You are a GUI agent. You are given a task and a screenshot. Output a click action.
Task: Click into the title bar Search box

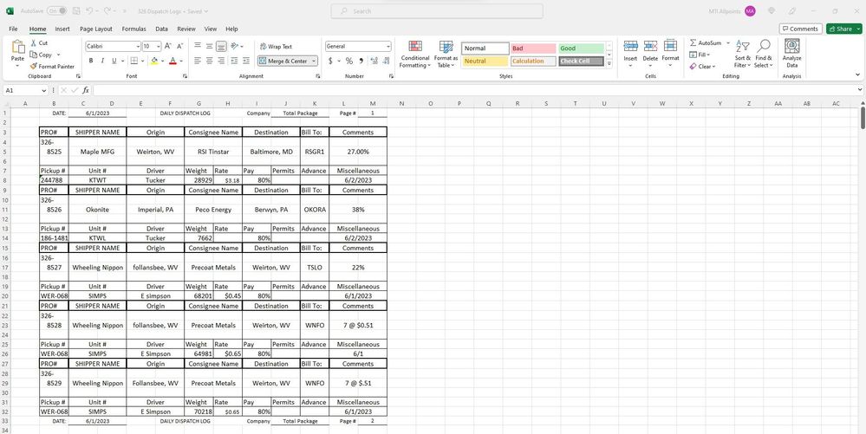(x=437, y=11)
